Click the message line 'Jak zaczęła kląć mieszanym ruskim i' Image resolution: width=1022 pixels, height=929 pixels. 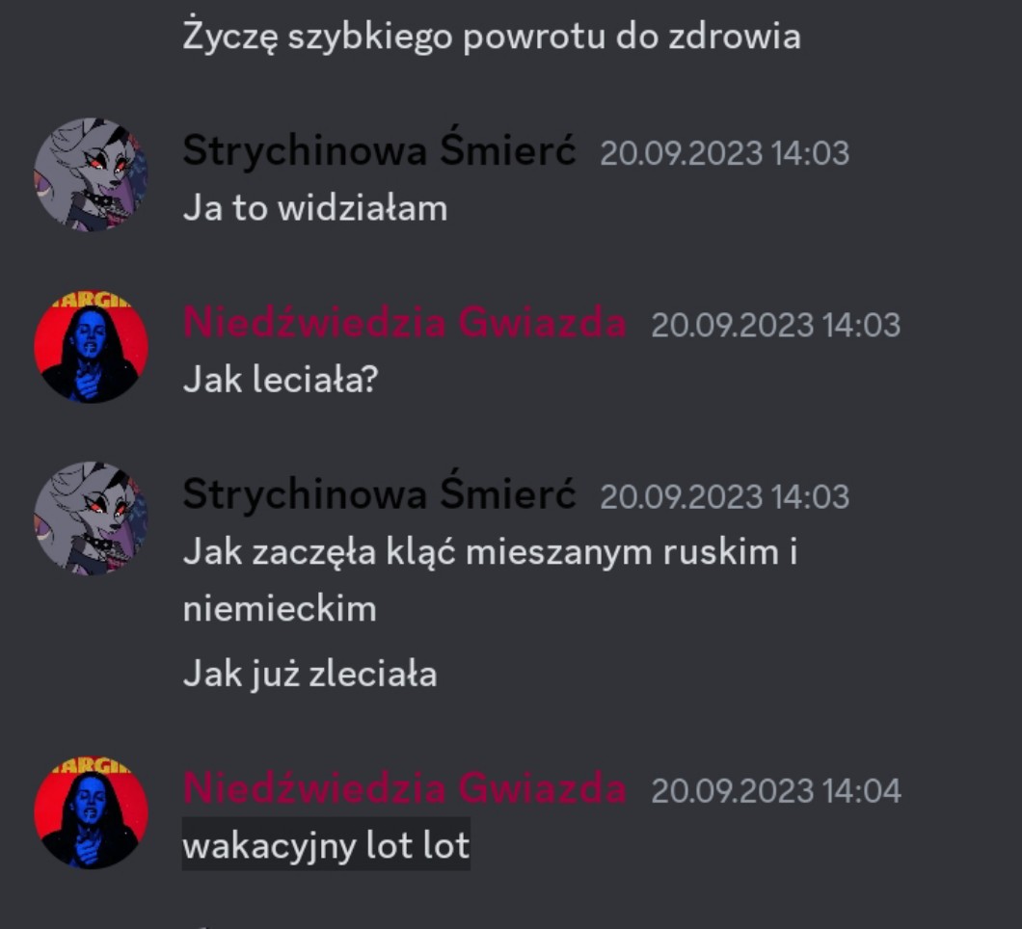(x=490, y=553)
